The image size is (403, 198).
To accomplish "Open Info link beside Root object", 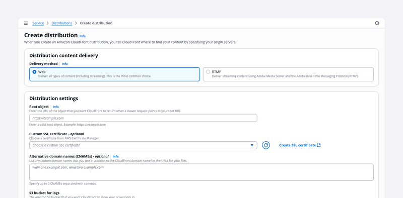I will point(56,107).
